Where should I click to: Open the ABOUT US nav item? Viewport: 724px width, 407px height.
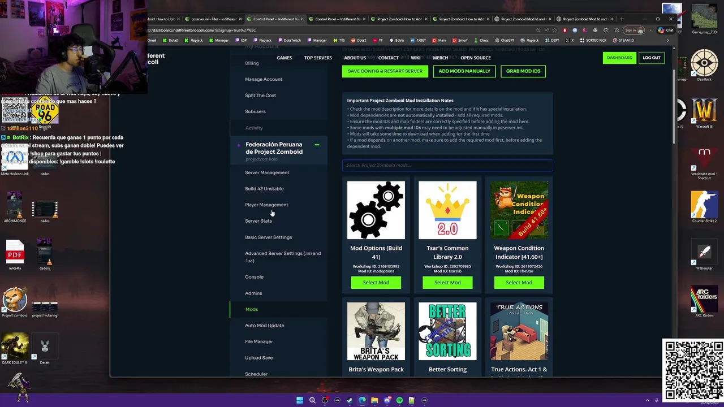coord(355,58)
